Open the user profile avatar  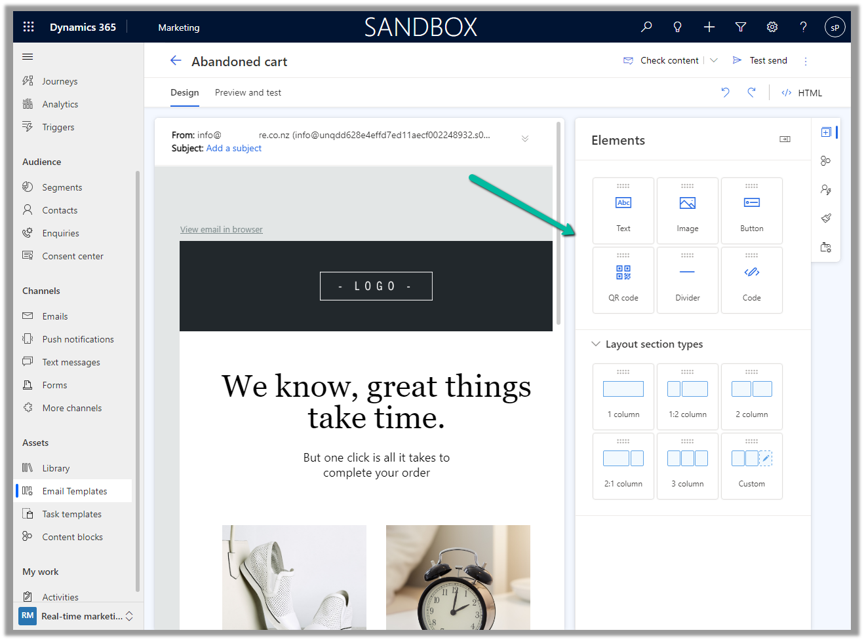[x=835, y=27]
